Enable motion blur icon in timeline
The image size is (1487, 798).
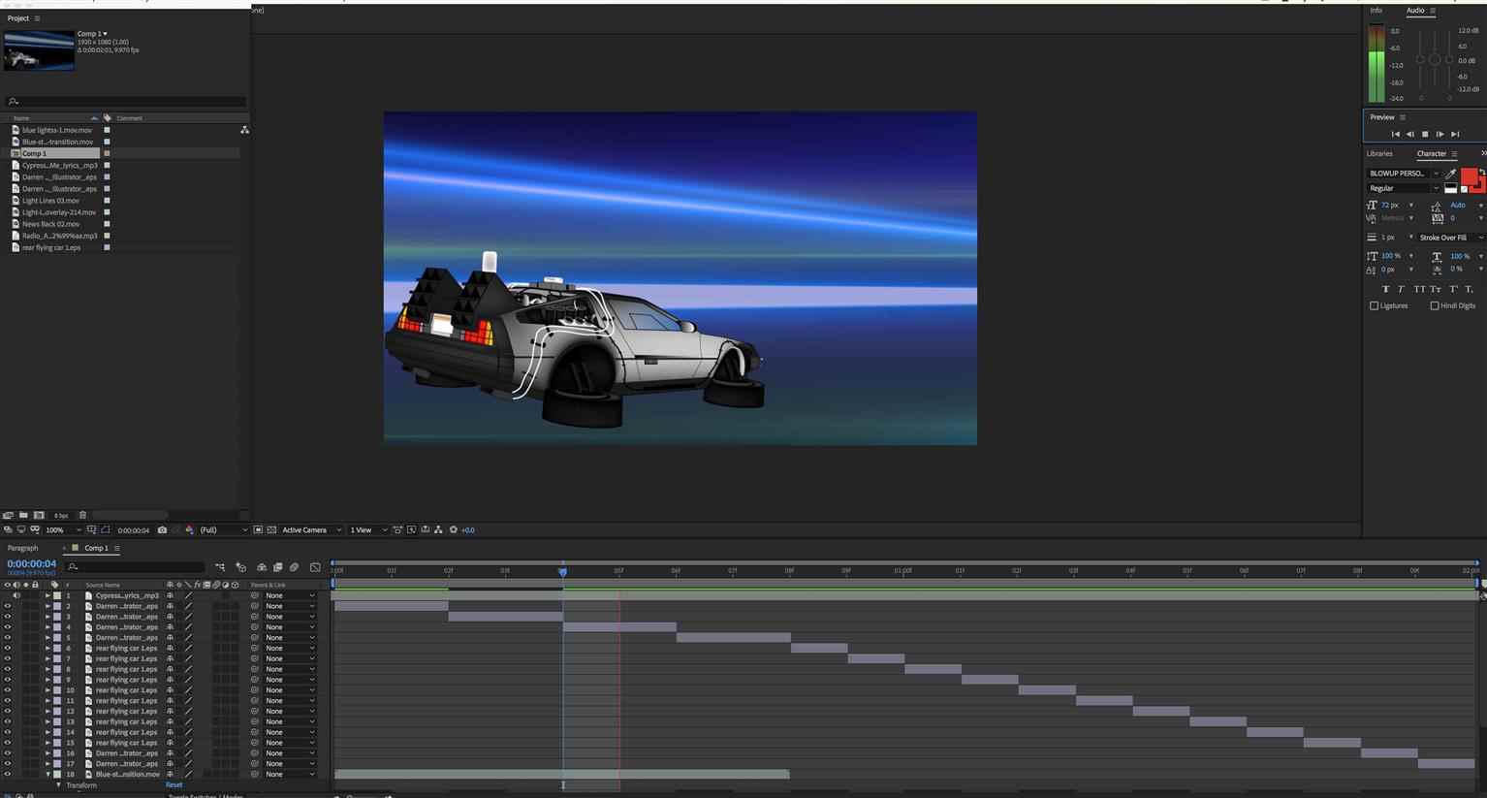[294, 567]
